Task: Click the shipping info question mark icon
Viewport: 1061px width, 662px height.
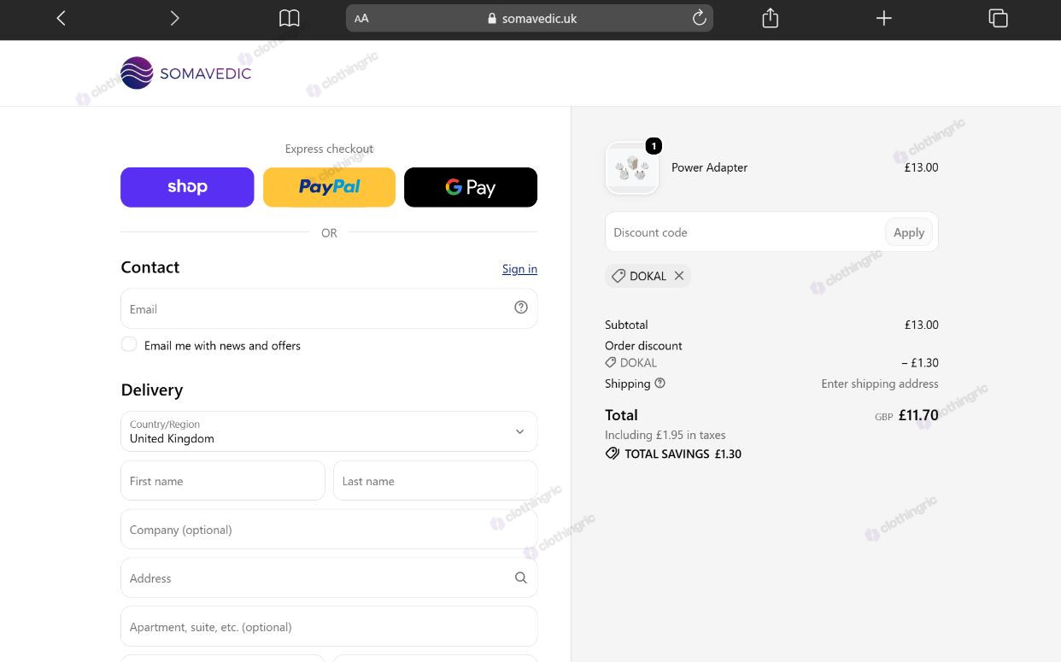Action: pos(659,384)
